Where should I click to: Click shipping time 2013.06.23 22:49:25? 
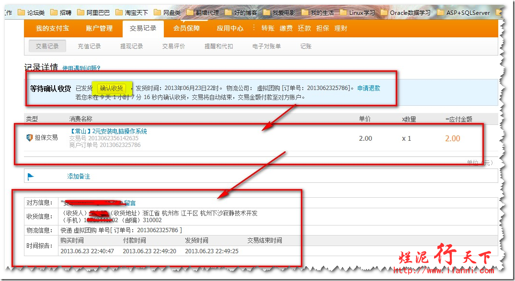point(212,251)
